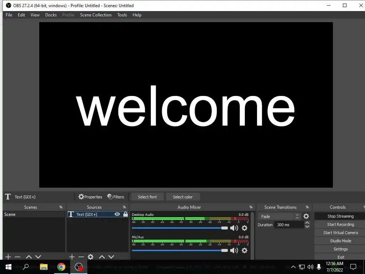Move scene down in Scenes panel

[x=38, y=257]
